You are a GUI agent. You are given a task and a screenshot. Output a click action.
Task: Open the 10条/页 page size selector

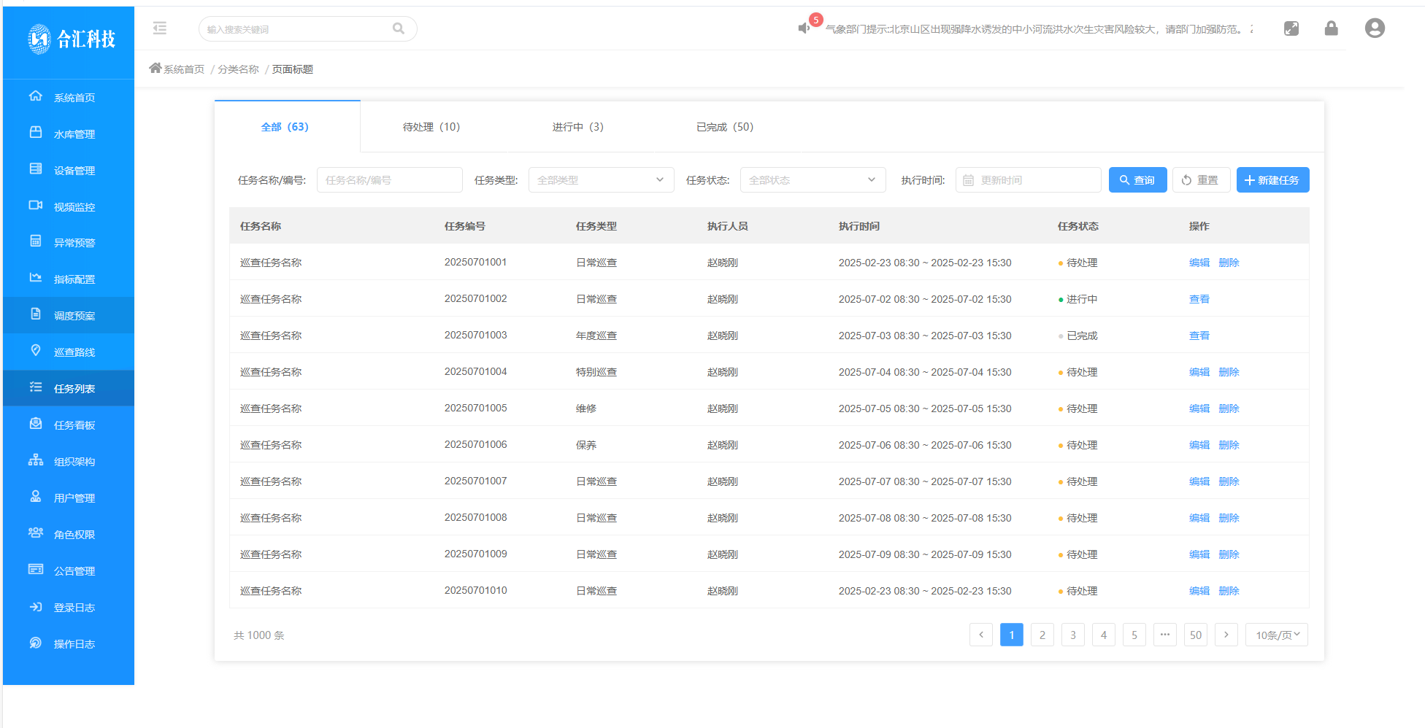tap(1276, 635)
